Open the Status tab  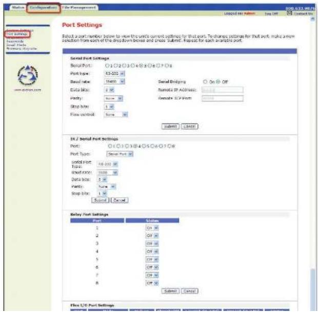[18, 8]
